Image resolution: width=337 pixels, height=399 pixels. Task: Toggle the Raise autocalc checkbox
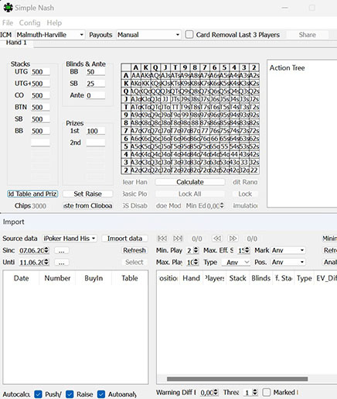70,394
